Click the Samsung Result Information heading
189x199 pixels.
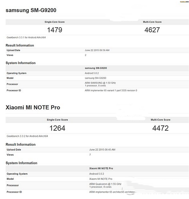(x=20, y=45)
